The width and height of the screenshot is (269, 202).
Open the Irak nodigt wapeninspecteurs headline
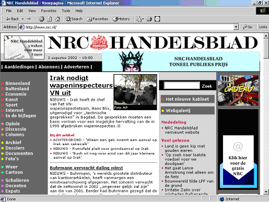81,85
